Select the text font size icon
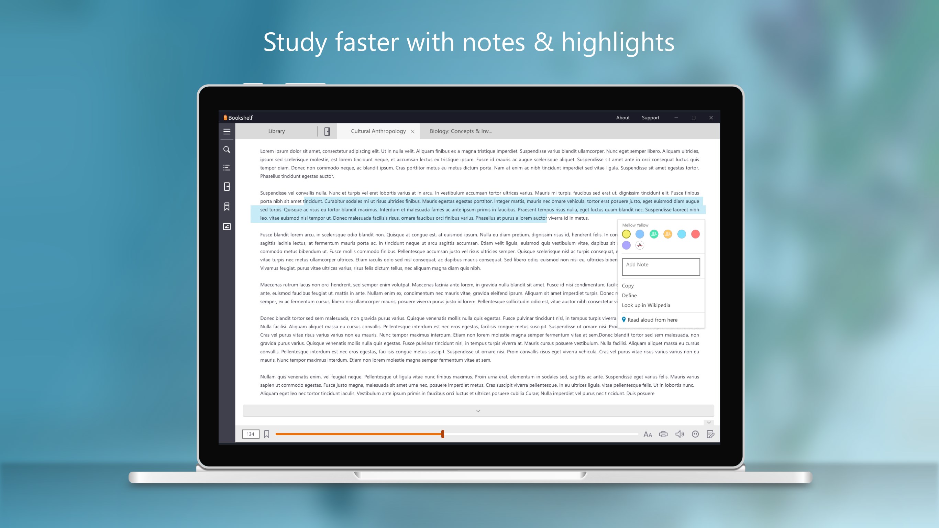This screenshot has width=939, height=528. [x=648, y=434]
